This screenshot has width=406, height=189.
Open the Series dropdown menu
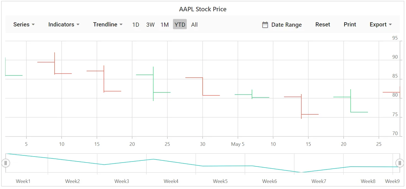[24, 24]
